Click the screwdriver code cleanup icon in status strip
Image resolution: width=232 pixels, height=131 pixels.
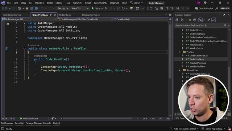point(52,119)
